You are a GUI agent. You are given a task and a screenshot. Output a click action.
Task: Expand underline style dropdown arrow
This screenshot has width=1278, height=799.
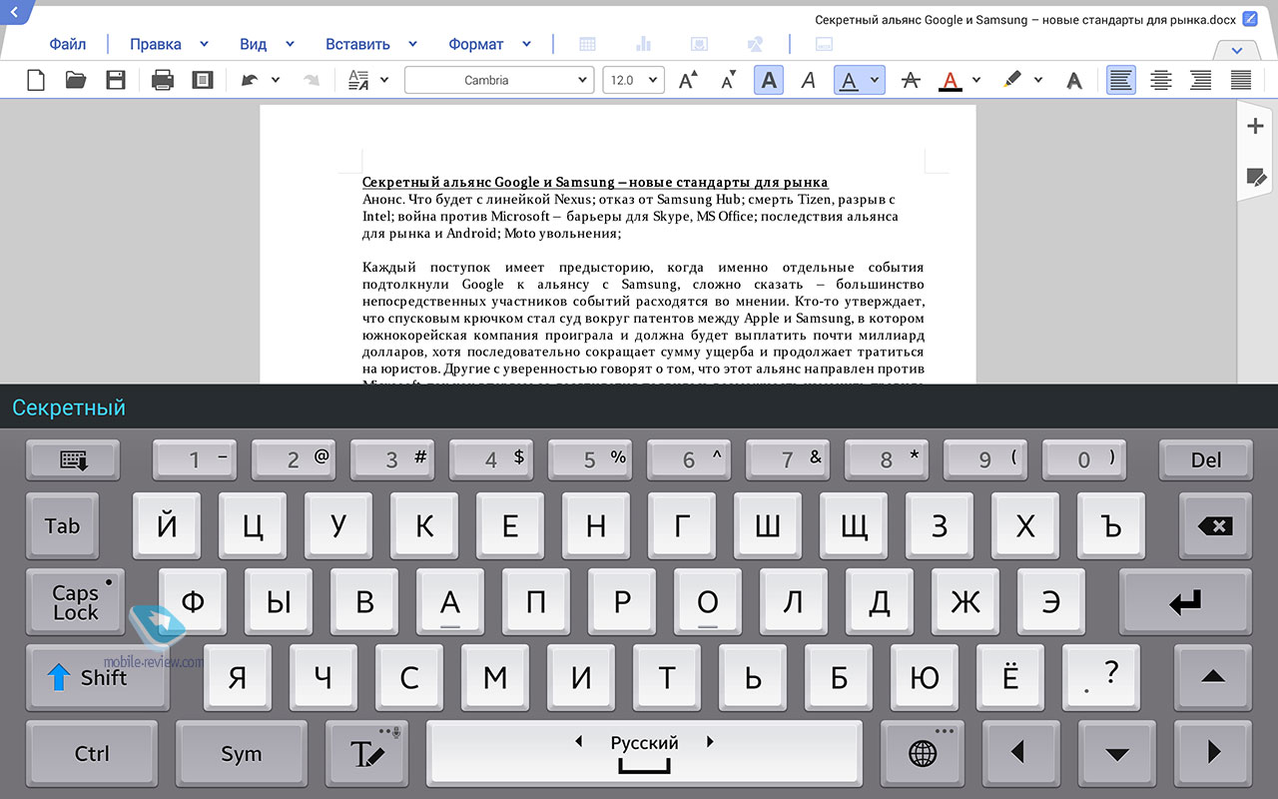(x=875, y=80)
